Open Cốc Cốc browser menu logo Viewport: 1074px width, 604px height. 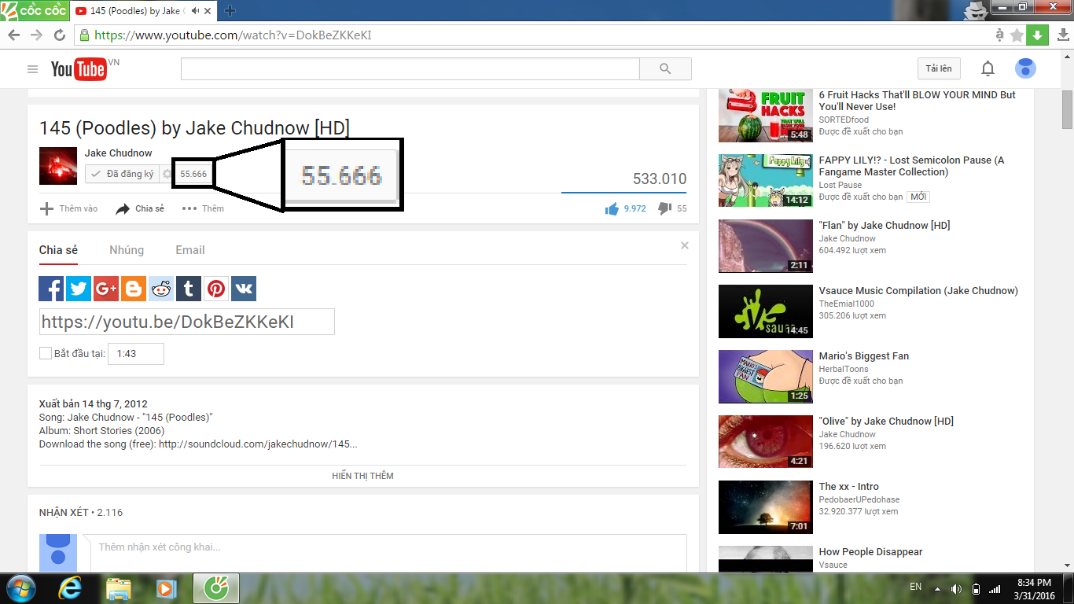[x=34, y=10]
